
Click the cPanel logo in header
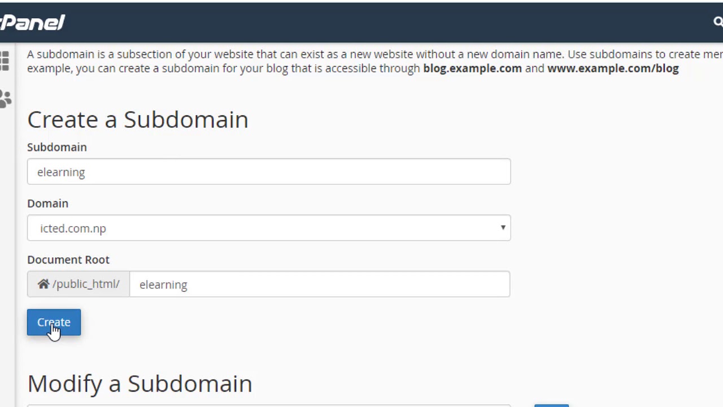tap(32, 23)
